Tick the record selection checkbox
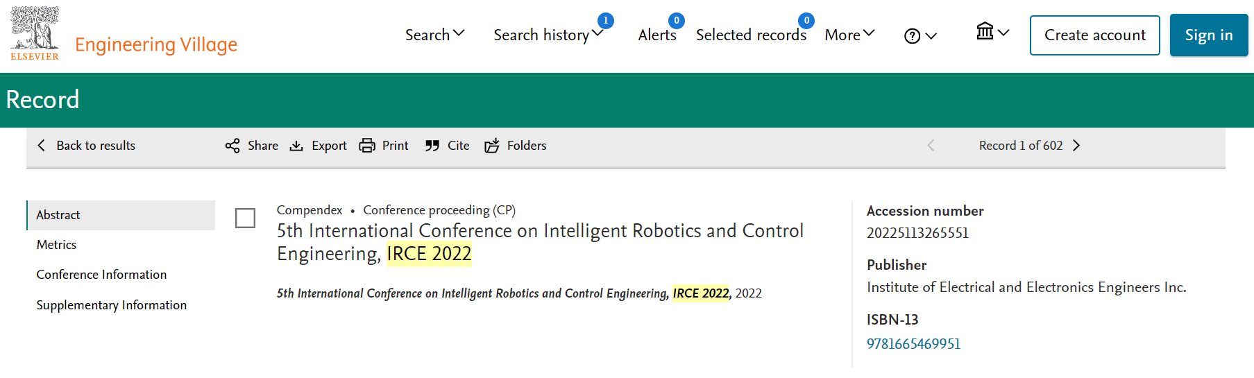This screenshot has height=378, width=1254. coord(245,218)
